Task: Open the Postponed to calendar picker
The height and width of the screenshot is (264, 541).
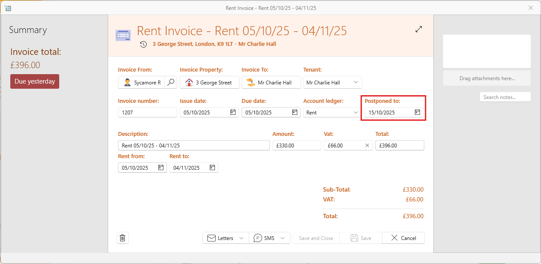Action: tap(417, 112)
